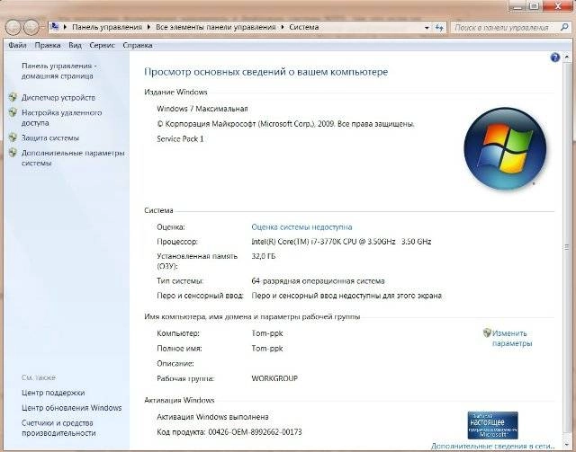Open address bar history dropdown arrow
The width and height of the screenshot is (576, 452).
[427, 28]
